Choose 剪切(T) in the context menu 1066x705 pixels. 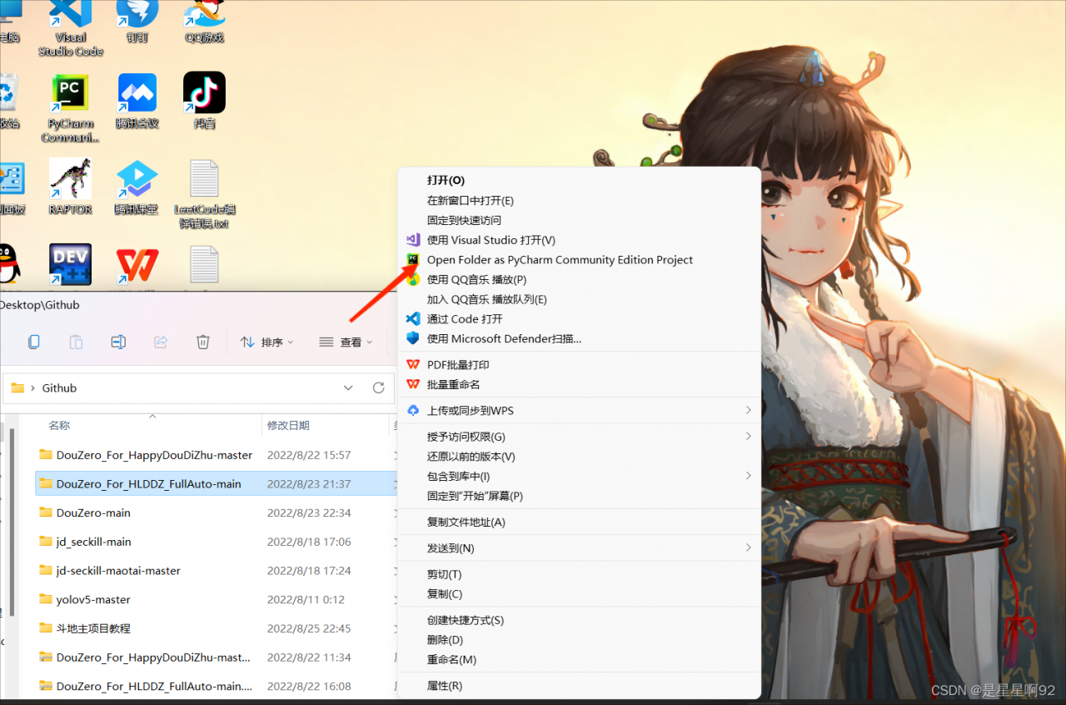(444, 575)
